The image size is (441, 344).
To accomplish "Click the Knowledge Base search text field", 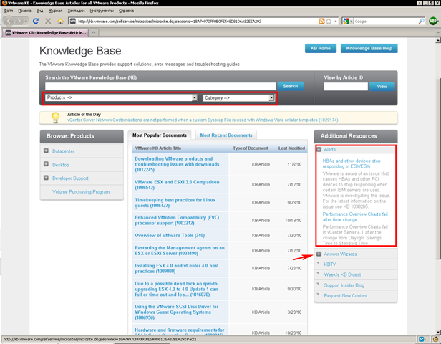I will coord(160,86).
